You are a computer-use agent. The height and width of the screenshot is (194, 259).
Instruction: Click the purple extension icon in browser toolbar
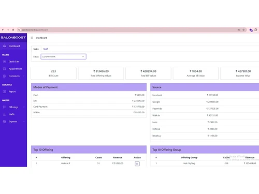[251, 30]
